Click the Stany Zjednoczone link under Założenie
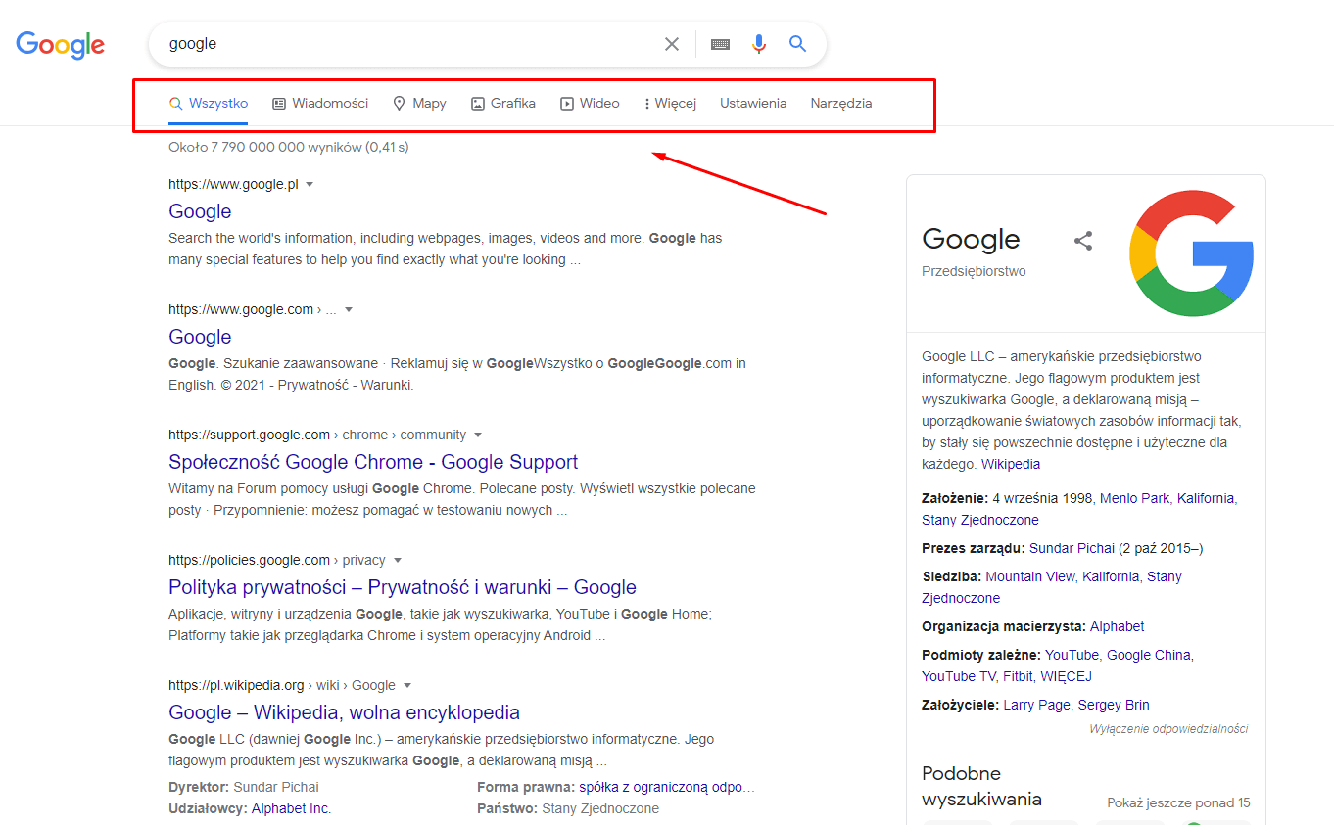The height and width of the screenshot is (825, 1334). pos(979,520)
